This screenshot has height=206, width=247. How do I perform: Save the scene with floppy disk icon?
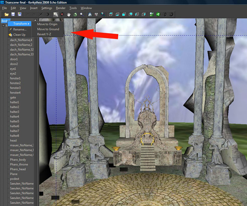coord(13,14)
